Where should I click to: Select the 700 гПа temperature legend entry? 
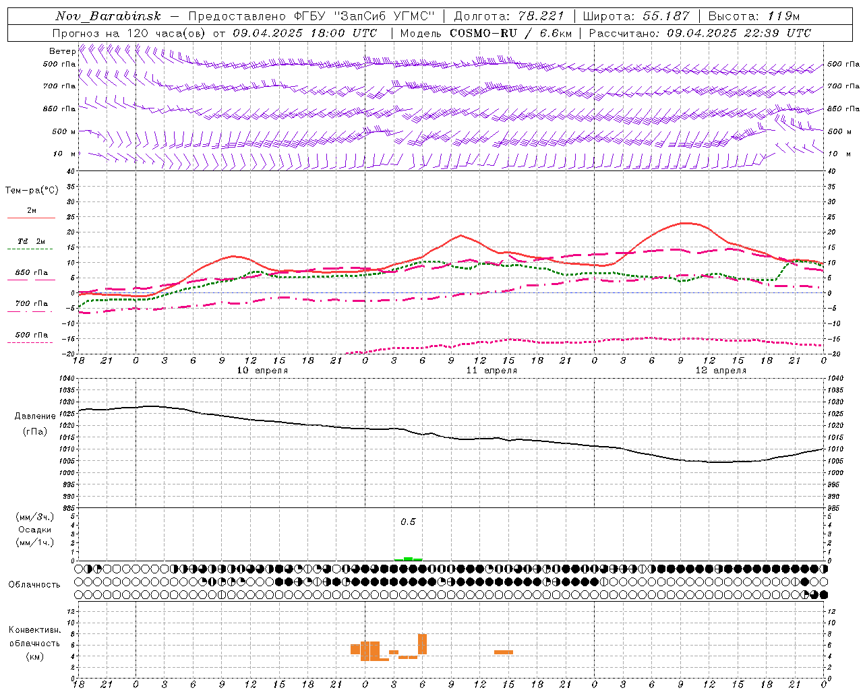[x=32, y=303]
